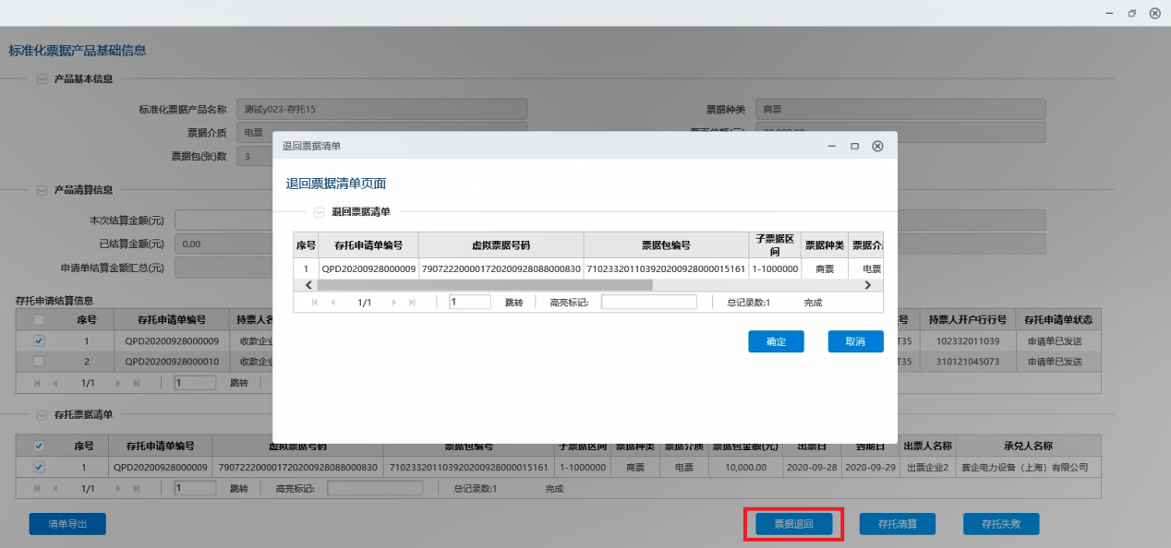Click the 10,000.00 amount cell in 存托票据清单
1171x548 pixels.
point(746,467)
